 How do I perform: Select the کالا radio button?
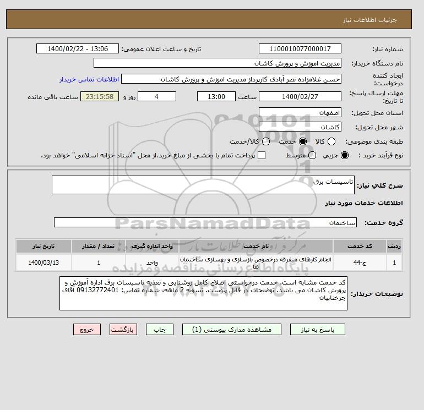pyautogui.click(x=331, y=141)
